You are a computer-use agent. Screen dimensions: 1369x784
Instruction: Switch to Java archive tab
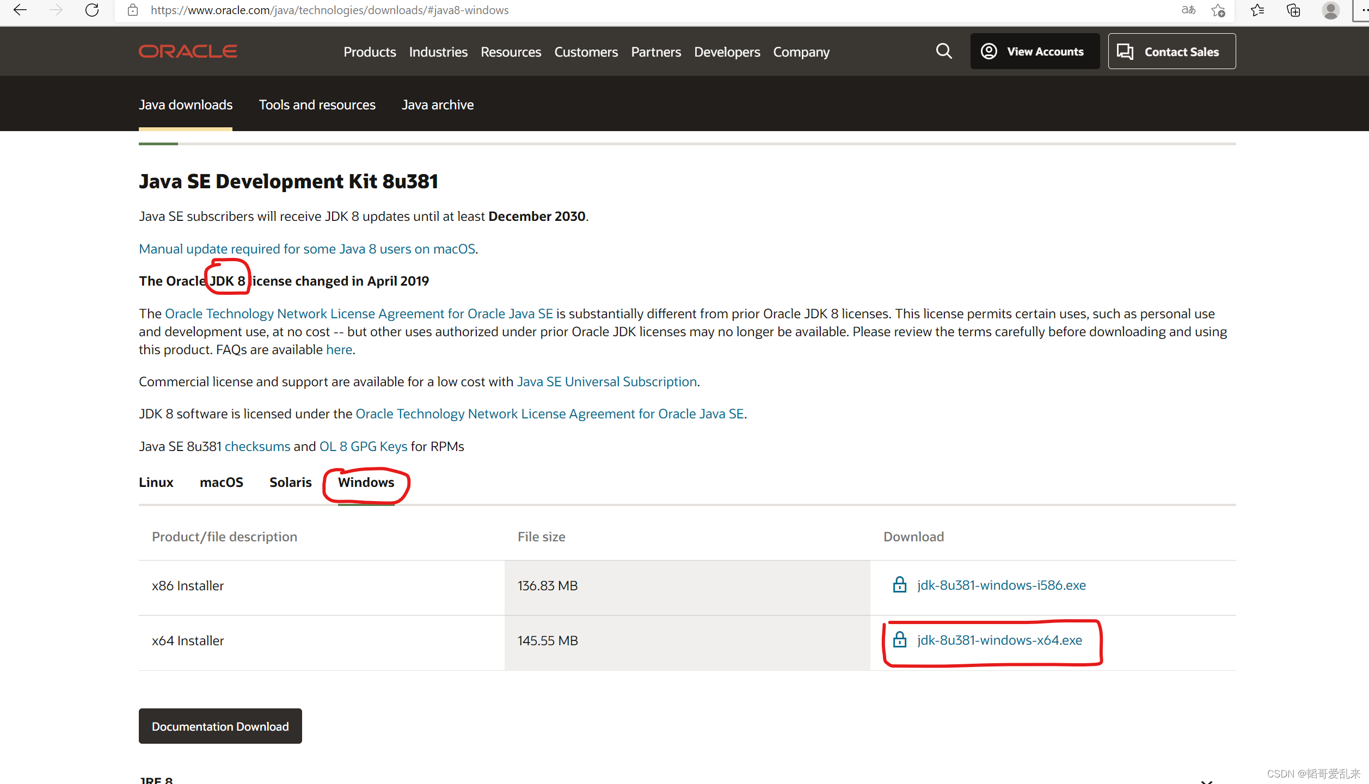tap(438, 104)
